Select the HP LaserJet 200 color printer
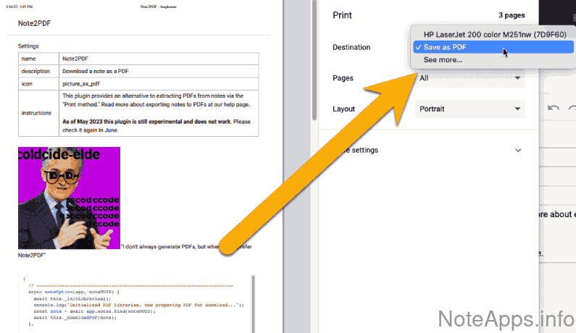The height and width of the screenshot is (333, 576). click(494, 34)
